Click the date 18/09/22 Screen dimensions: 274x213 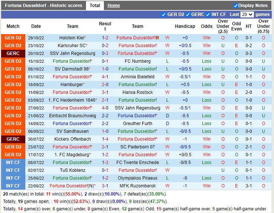click(36, 85)
